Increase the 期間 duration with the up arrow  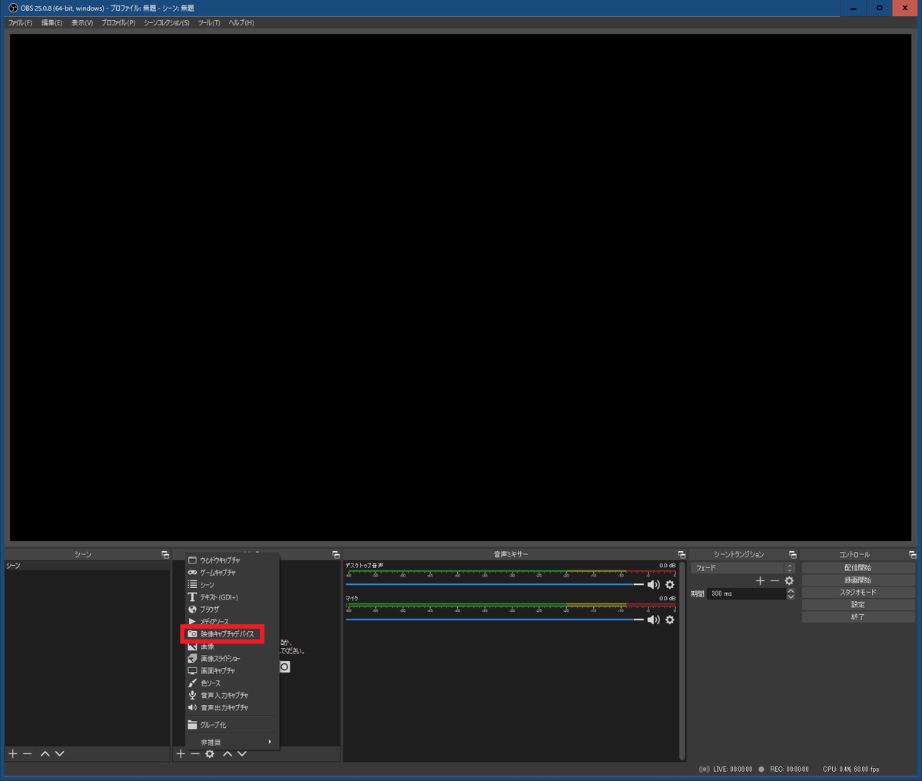(x=791, y=590)
